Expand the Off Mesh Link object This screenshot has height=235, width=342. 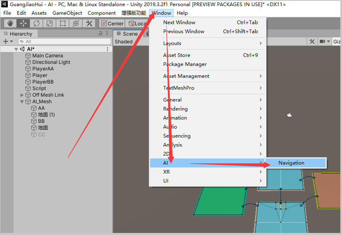(22, 95)
